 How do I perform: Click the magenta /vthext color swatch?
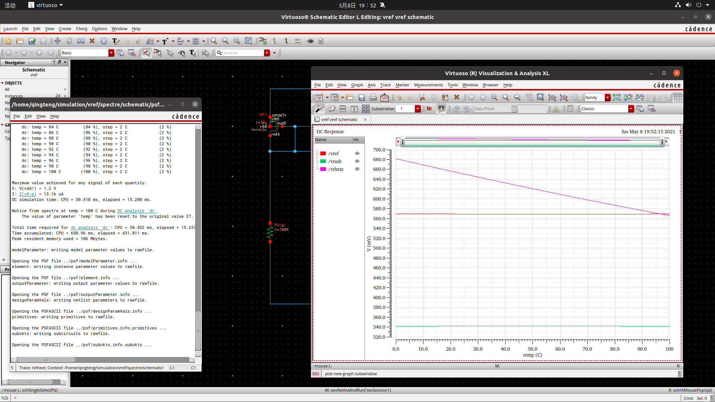(x=323, y=169)
